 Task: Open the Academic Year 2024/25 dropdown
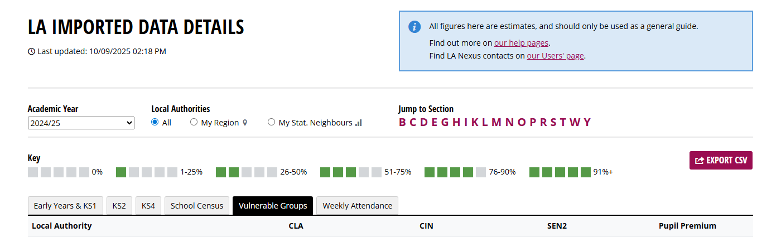(x=81, y=123)
